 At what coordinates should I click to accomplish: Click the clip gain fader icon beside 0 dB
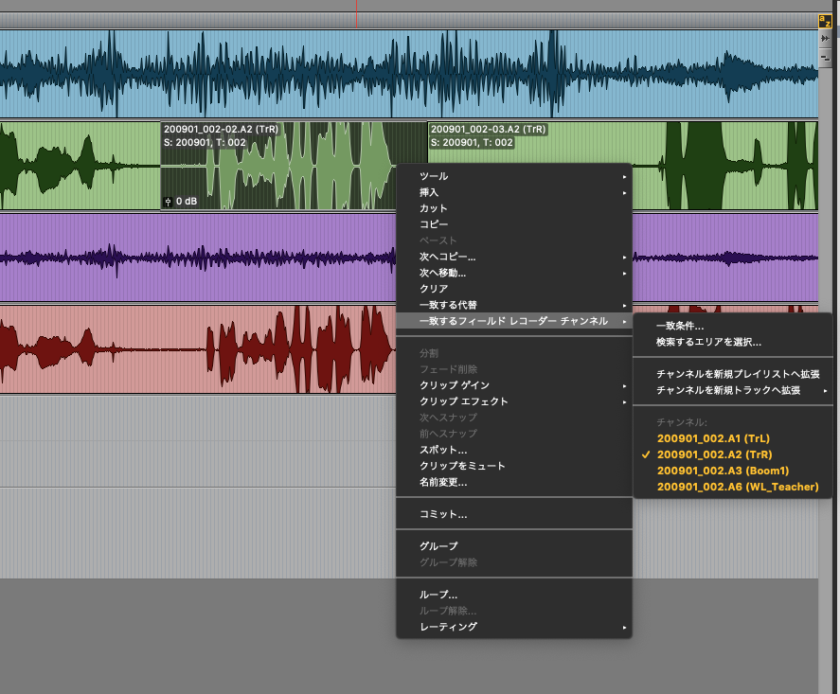(x=168, y=202)
